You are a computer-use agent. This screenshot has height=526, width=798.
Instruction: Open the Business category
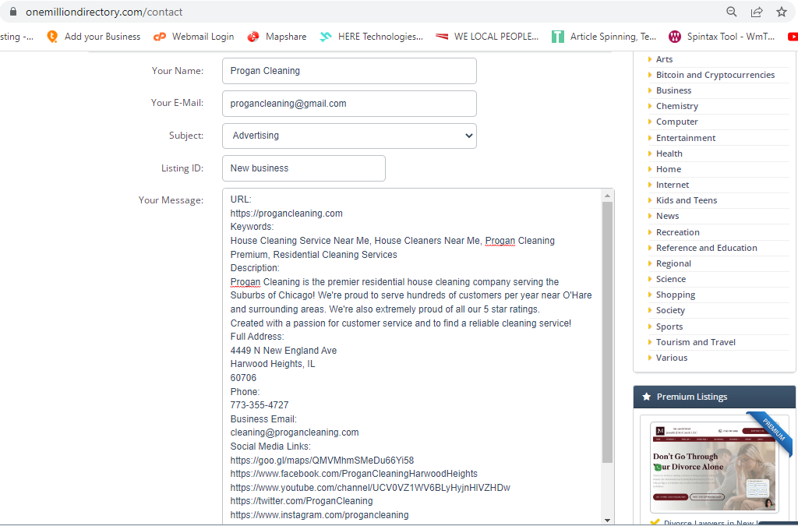[673, 90]
